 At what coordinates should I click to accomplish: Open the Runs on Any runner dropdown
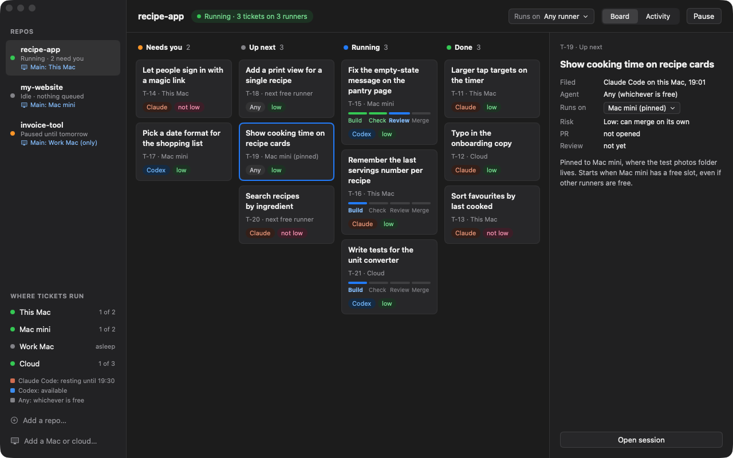[551, 17]
